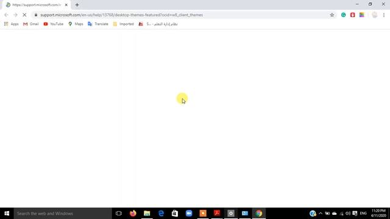The width and height of the screenshot is (390, 219).
Task: Restore down the Chrome window
Action: 370,4
